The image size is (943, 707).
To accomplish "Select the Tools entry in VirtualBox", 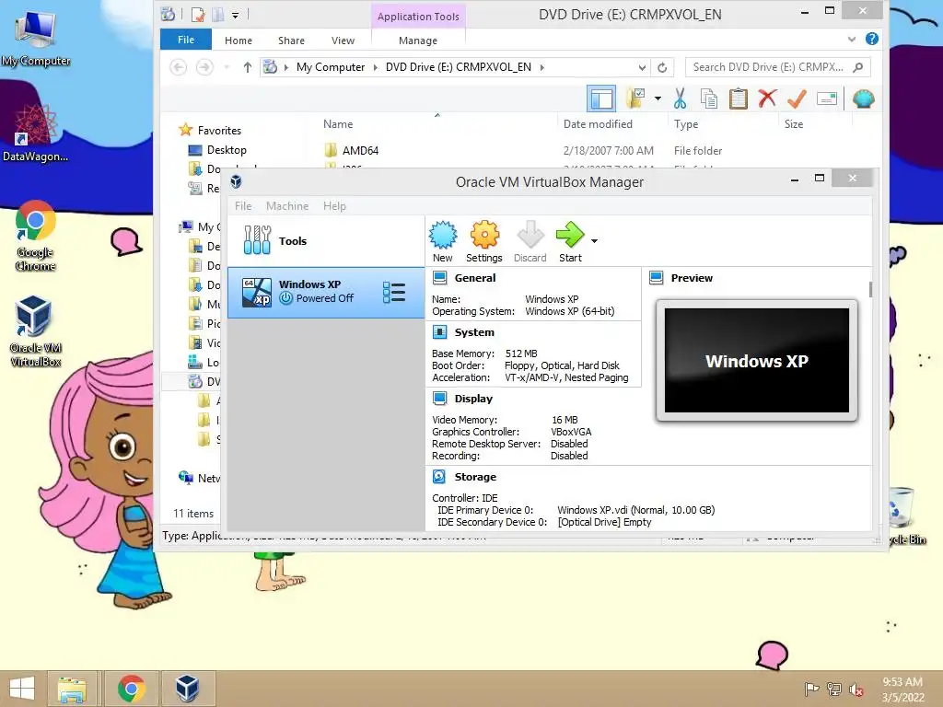I will pos(326,241).
